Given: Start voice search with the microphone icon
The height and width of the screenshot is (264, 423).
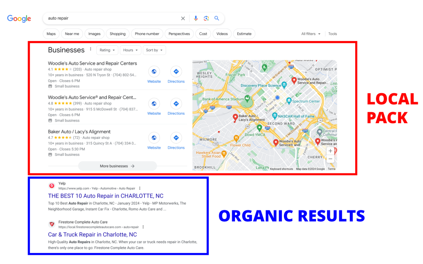Looking at the screenshot, I should 196,18.
